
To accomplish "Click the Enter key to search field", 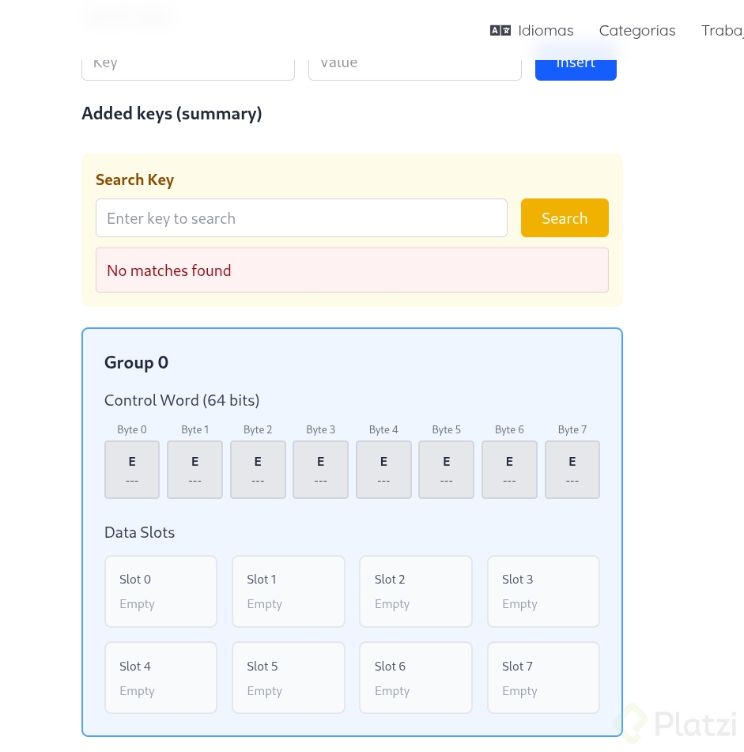I will 301,218.
